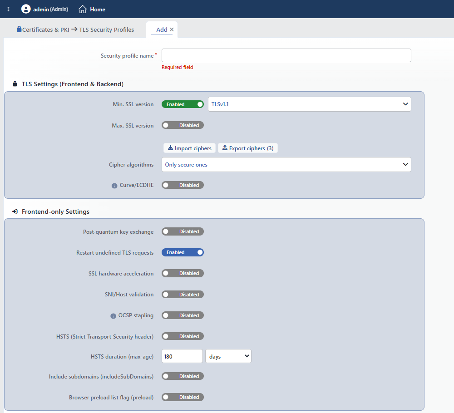Open Certificates & PKI TLS Security Profiles tab
454x413 pixels.
[75, 29]
